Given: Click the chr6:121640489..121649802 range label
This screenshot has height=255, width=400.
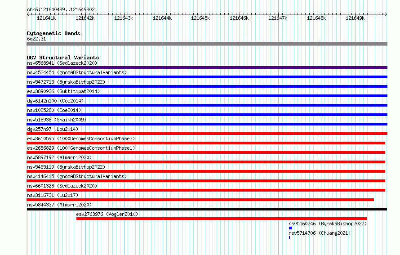Looking at the screenshot, I should [61, 9].
